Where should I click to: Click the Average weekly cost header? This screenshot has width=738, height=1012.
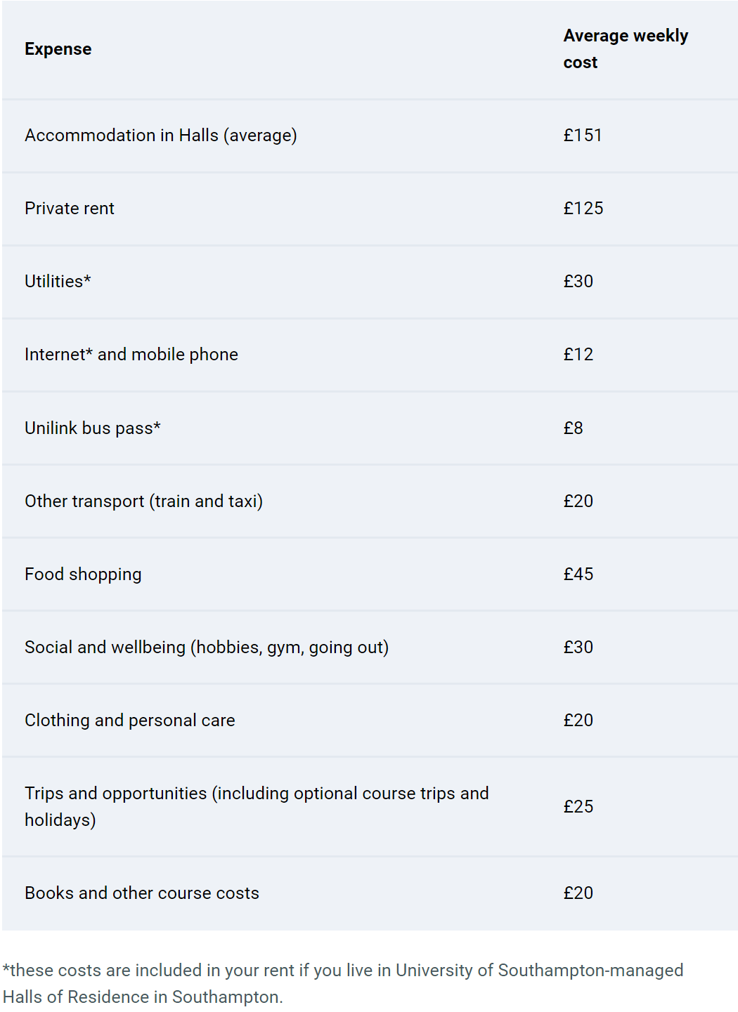coord(626,49)
